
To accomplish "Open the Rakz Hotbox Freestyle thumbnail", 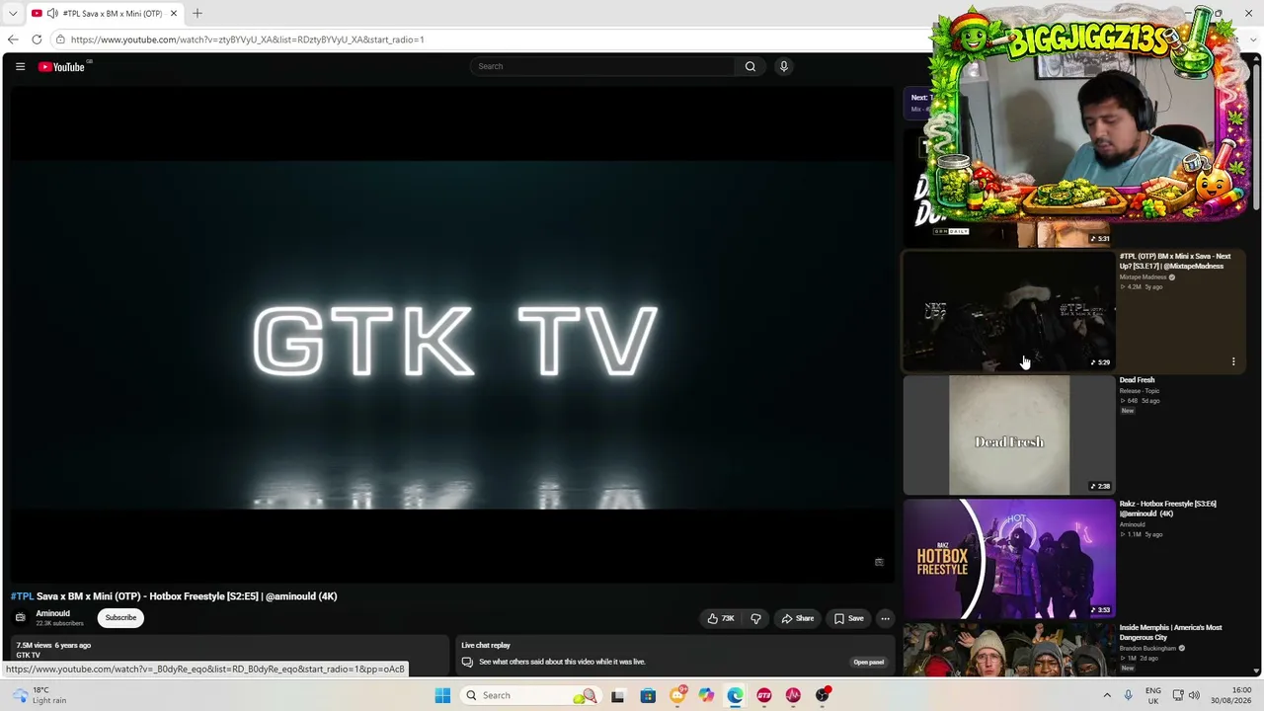I will 1009,559.
